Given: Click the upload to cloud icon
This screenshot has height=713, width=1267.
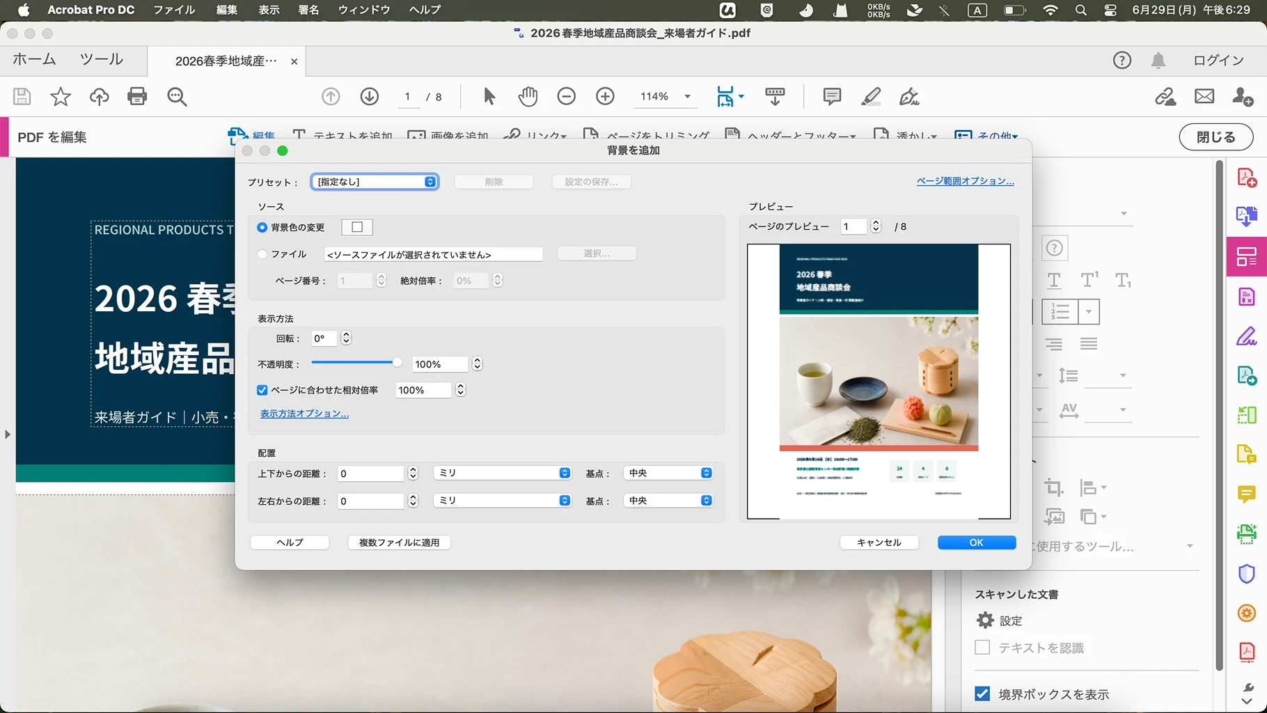Looking at the screenshot, I should point(100,96).
